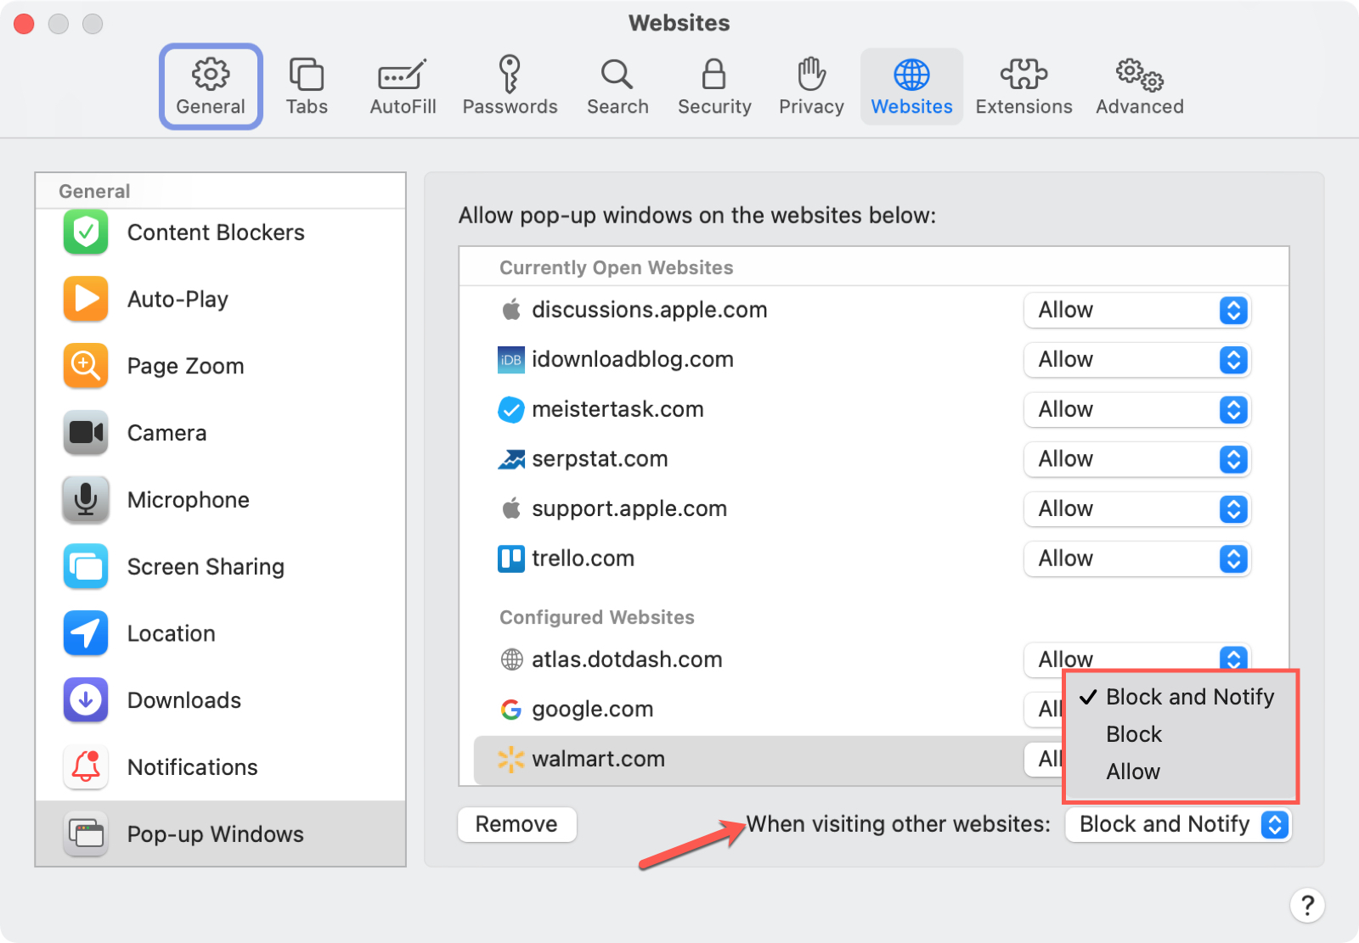Choose Block and Notify from the menu
The image size is (1359, 943).
1181,697
